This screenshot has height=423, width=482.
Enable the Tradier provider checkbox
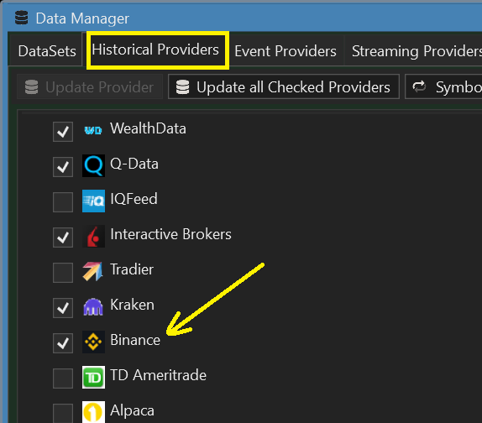tap(63, 273)
